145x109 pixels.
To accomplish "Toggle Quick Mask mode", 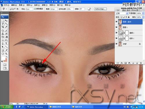I will pyautogui.click(x=5, y=65).
